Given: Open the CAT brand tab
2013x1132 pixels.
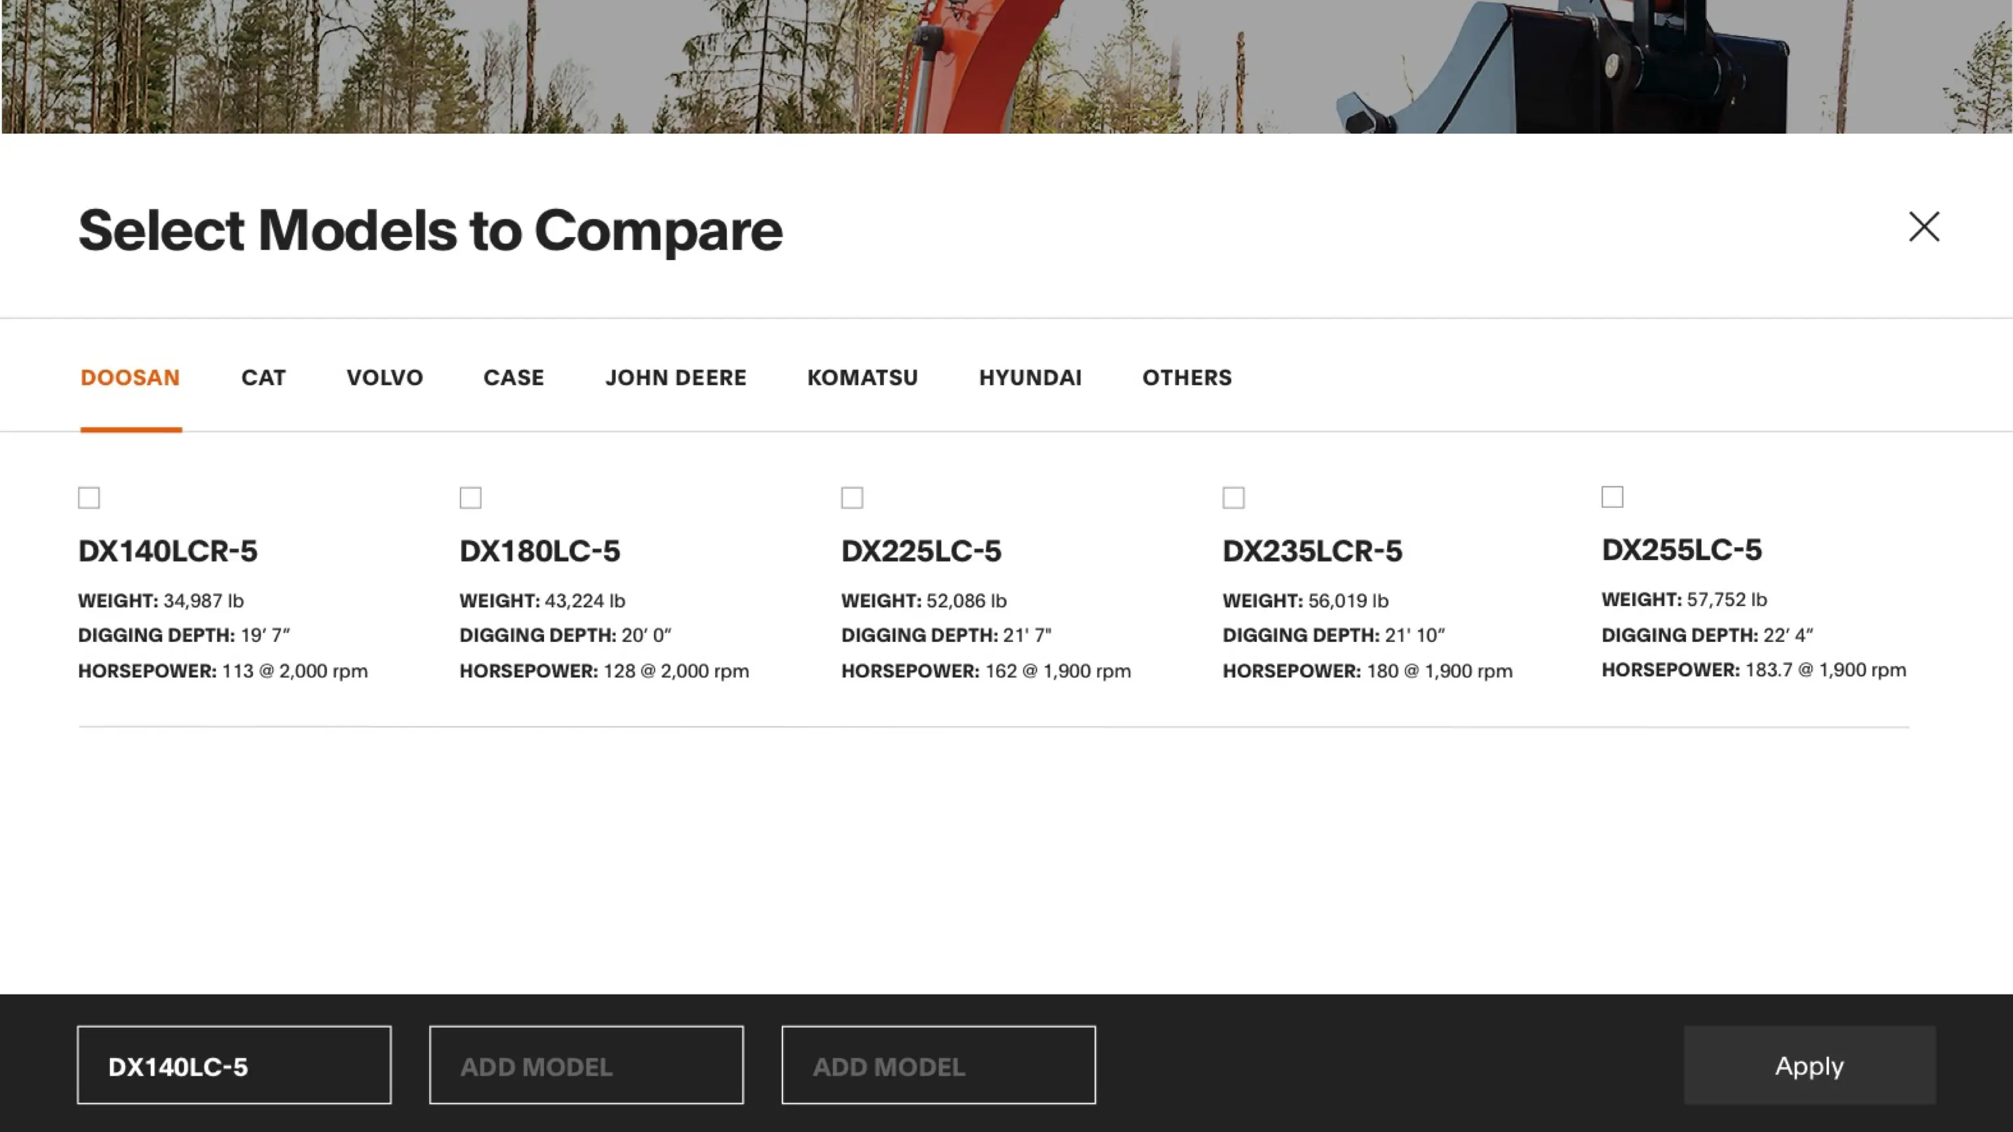Looking at the screenshot, I should [x=263, y=377].
